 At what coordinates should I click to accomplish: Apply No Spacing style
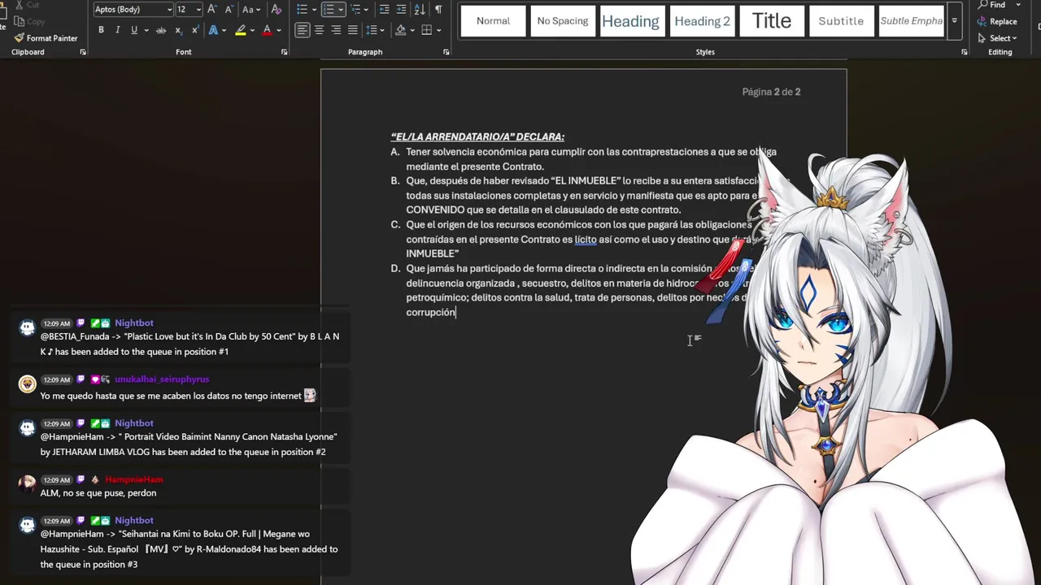pos(562,21)
